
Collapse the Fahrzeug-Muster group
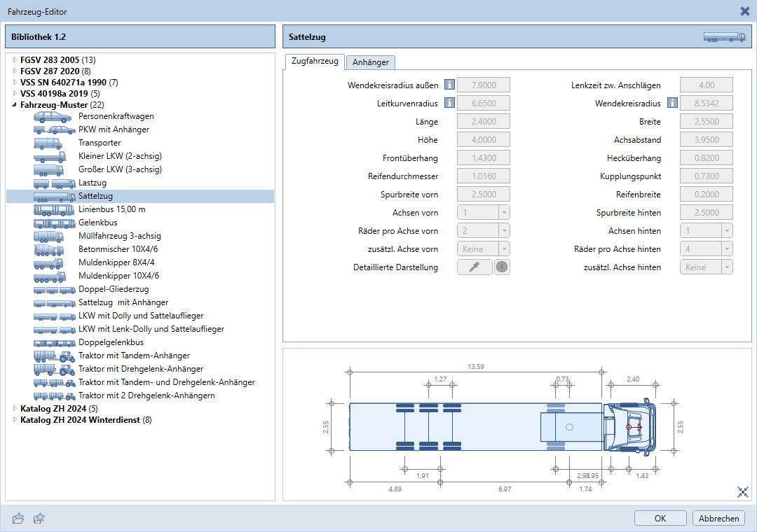(x=15, y=104)
